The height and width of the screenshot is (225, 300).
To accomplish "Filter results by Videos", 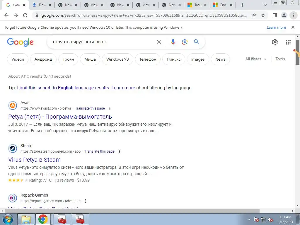I will [18, 59].
